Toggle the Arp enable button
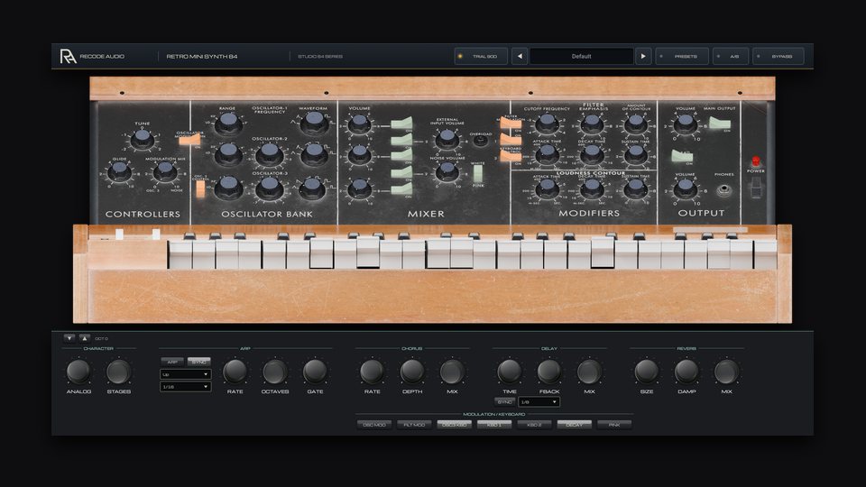Screen dimensions: 866x487 coord(172,362)
